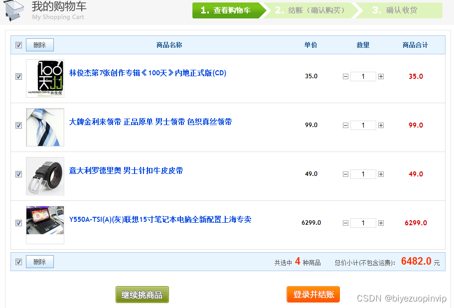Increase quantity of the Lenovo laptop item
This screenshot has height=308, width=454.
(381, 223)
